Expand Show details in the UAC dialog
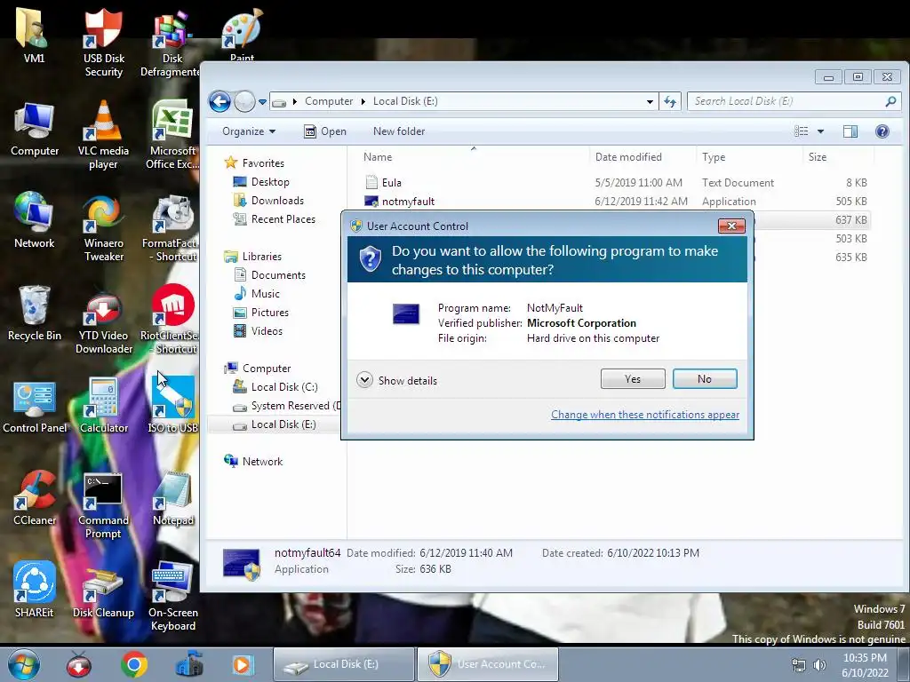The width and height of the screenshot is (910, 682). coord(397,380)
